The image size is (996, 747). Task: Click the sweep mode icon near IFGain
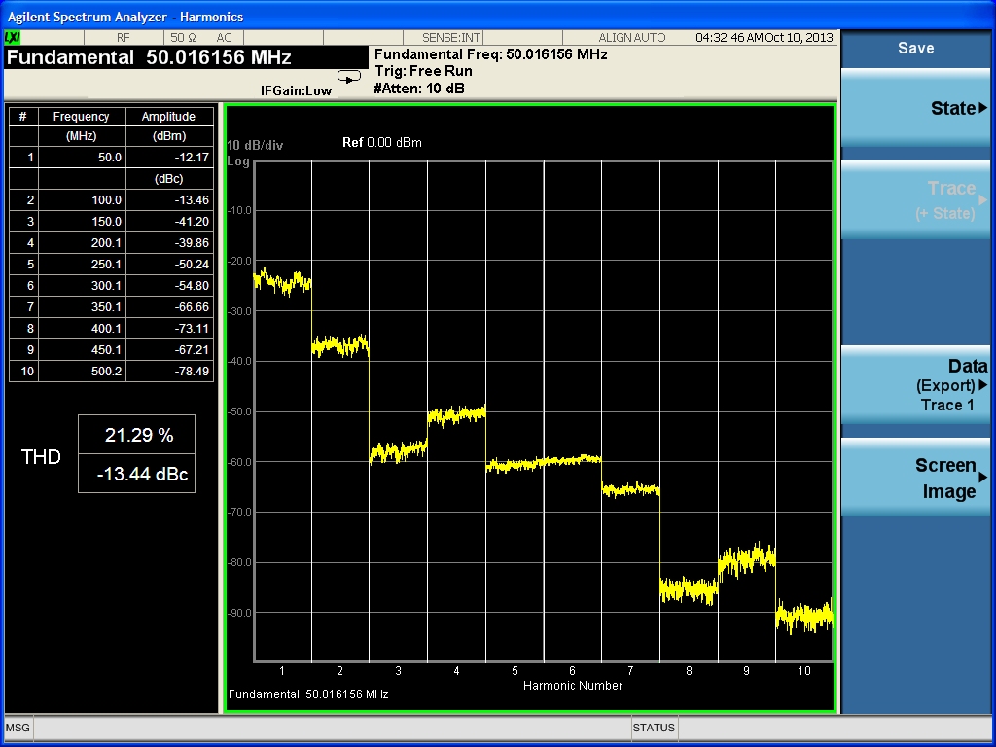click(349, 77)
